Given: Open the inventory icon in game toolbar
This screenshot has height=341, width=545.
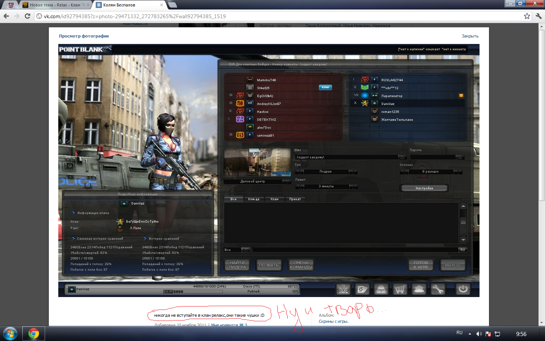Looking at the screenshot, I should 381,289.
